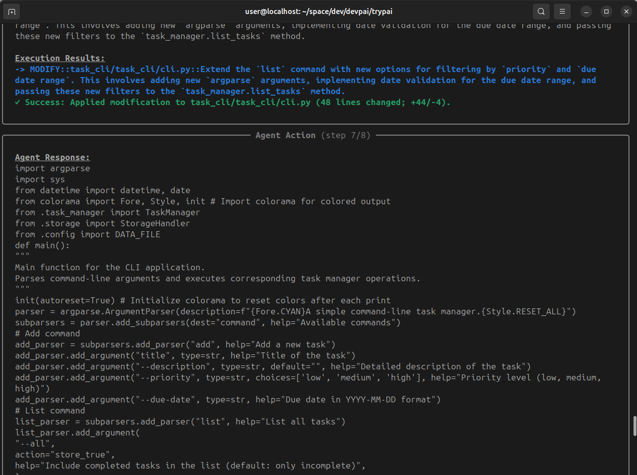The width and height of the screenshot is (637, 475).
Task: Click the green Success applied modification line
Action: 233,102
